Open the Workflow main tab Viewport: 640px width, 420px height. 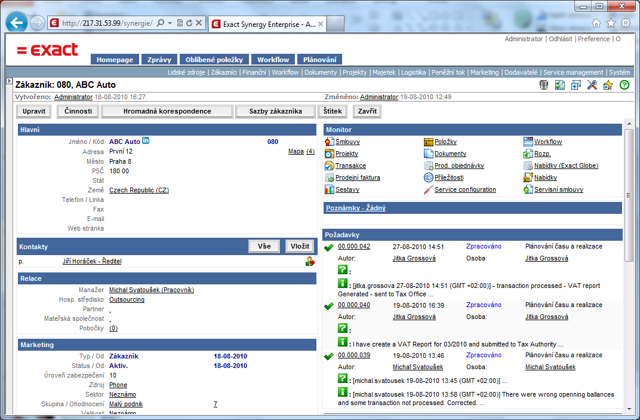[273, 60]
